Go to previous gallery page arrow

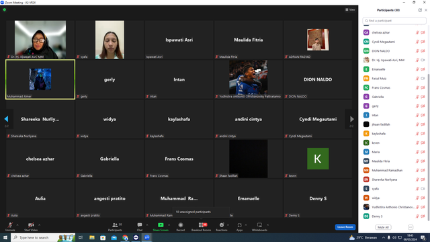[x=6, y=119]
